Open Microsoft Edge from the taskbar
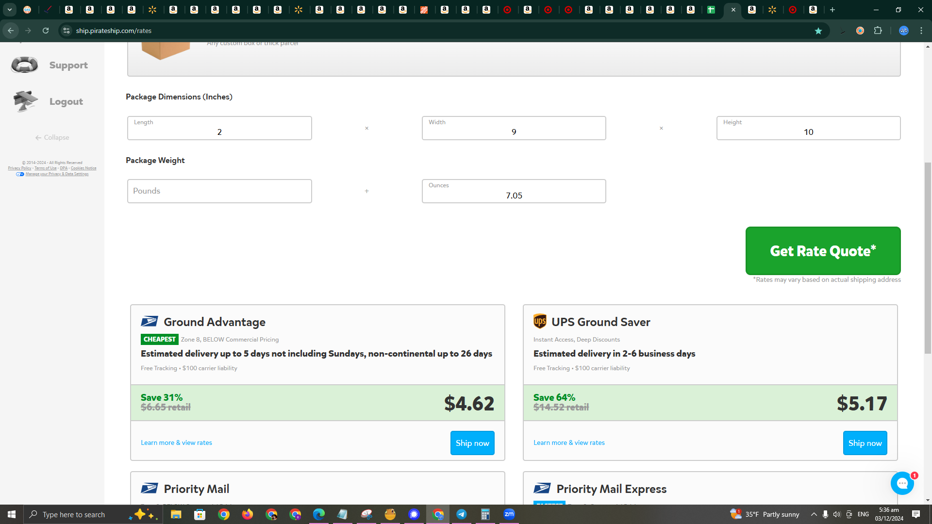 tap(318, 514)
